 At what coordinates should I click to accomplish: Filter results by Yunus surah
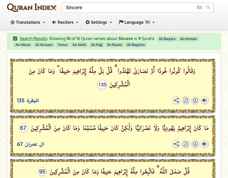click(62, 45)
